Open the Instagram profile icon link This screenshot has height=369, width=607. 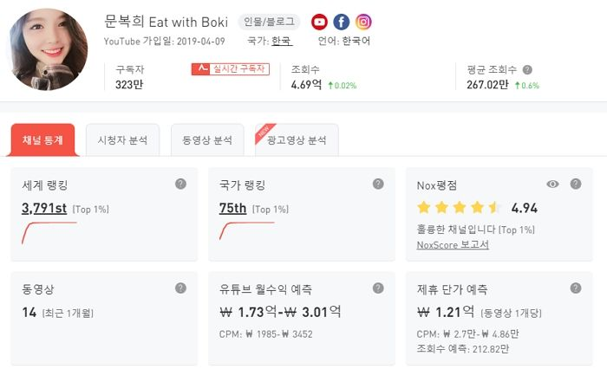coord(364,23)
